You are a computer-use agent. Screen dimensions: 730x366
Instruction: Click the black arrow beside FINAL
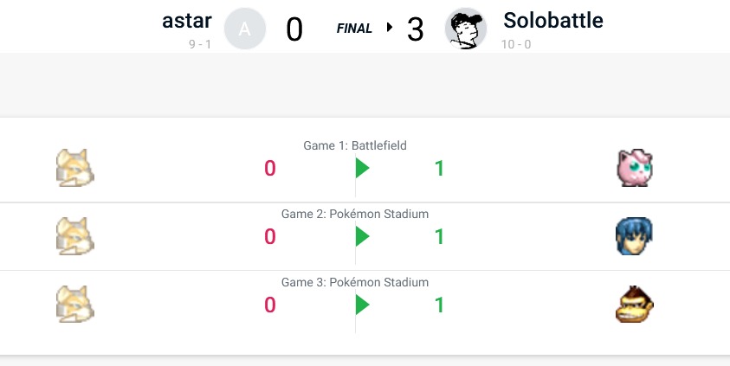[x=390, y=28]
